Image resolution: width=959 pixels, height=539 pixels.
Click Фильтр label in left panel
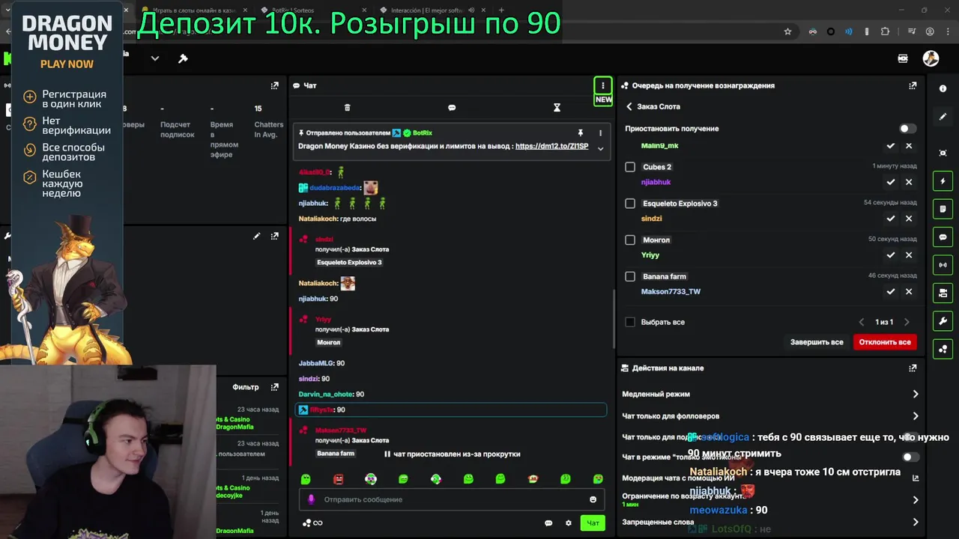(245, 387)
